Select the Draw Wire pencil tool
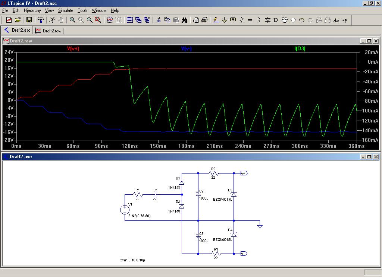 (216, 20)
